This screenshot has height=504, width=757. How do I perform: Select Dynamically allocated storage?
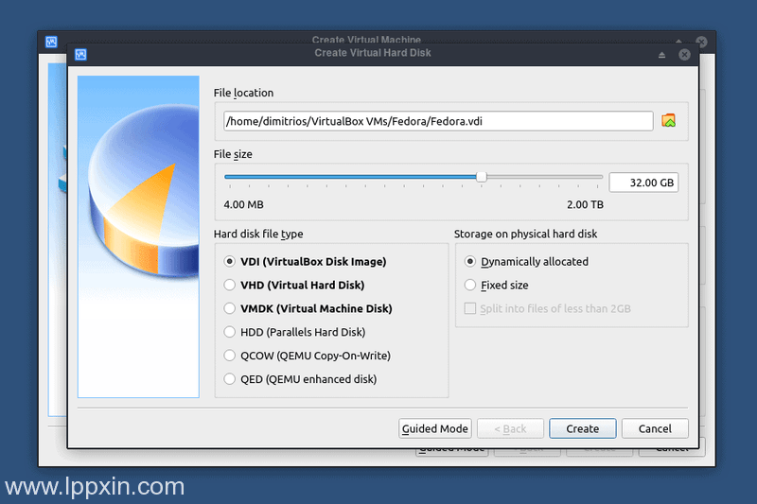526,261
